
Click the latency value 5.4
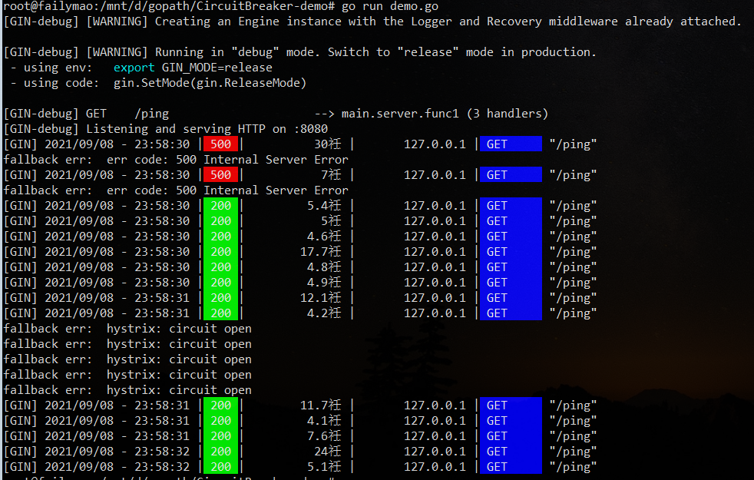(324, 206)
